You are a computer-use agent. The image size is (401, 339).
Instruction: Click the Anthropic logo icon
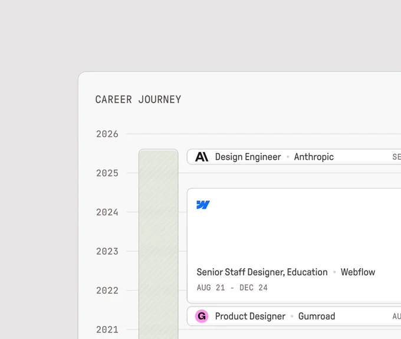click(x=202, y=157)
